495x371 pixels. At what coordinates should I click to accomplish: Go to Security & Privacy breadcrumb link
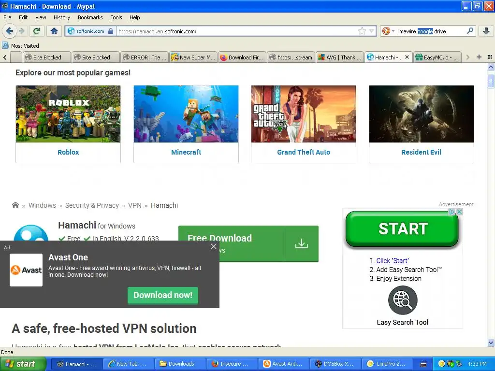click(92, 205)
